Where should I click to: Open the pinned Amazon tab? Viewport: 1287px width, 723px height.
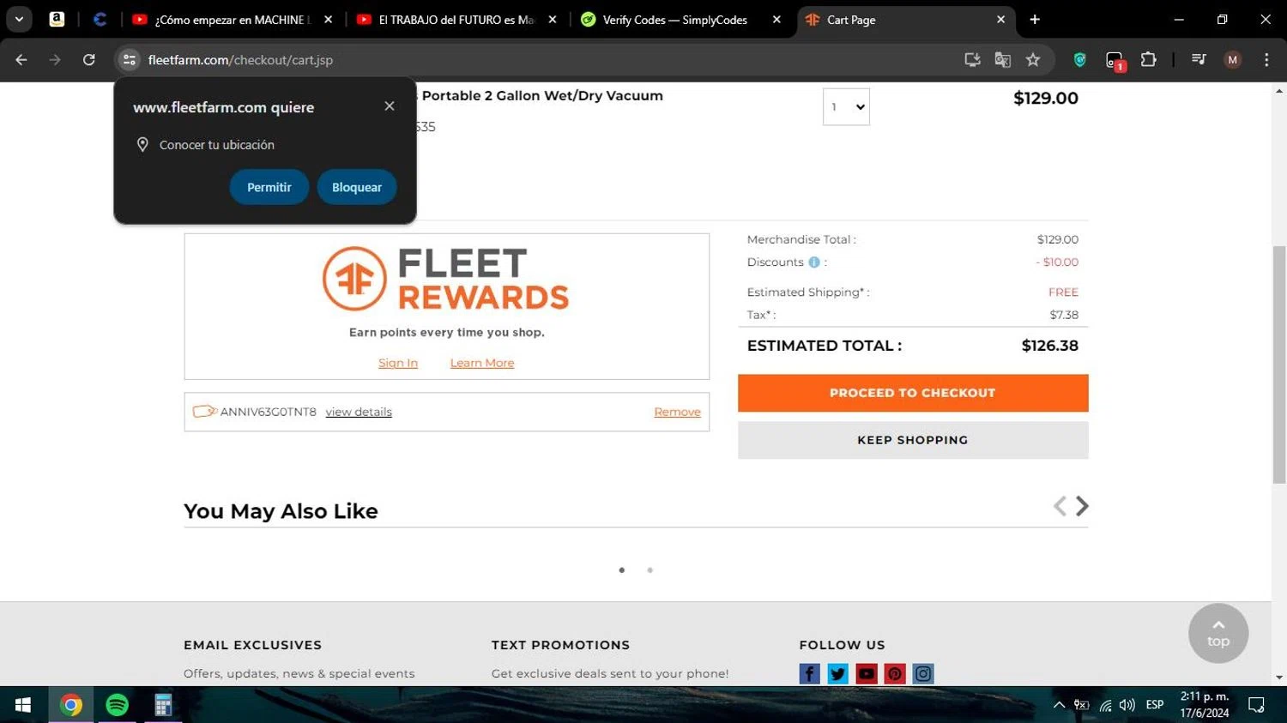click(57, 19)
